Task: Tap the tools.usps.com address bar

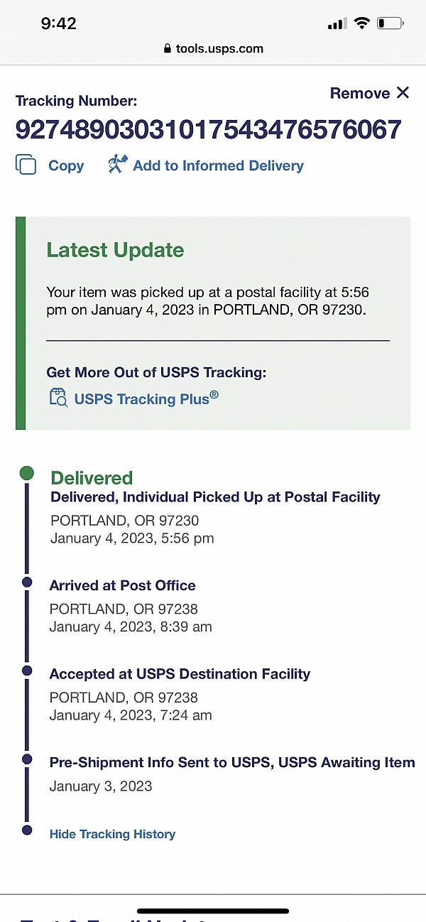Action: pyautogui.click(x=213, y=49)
